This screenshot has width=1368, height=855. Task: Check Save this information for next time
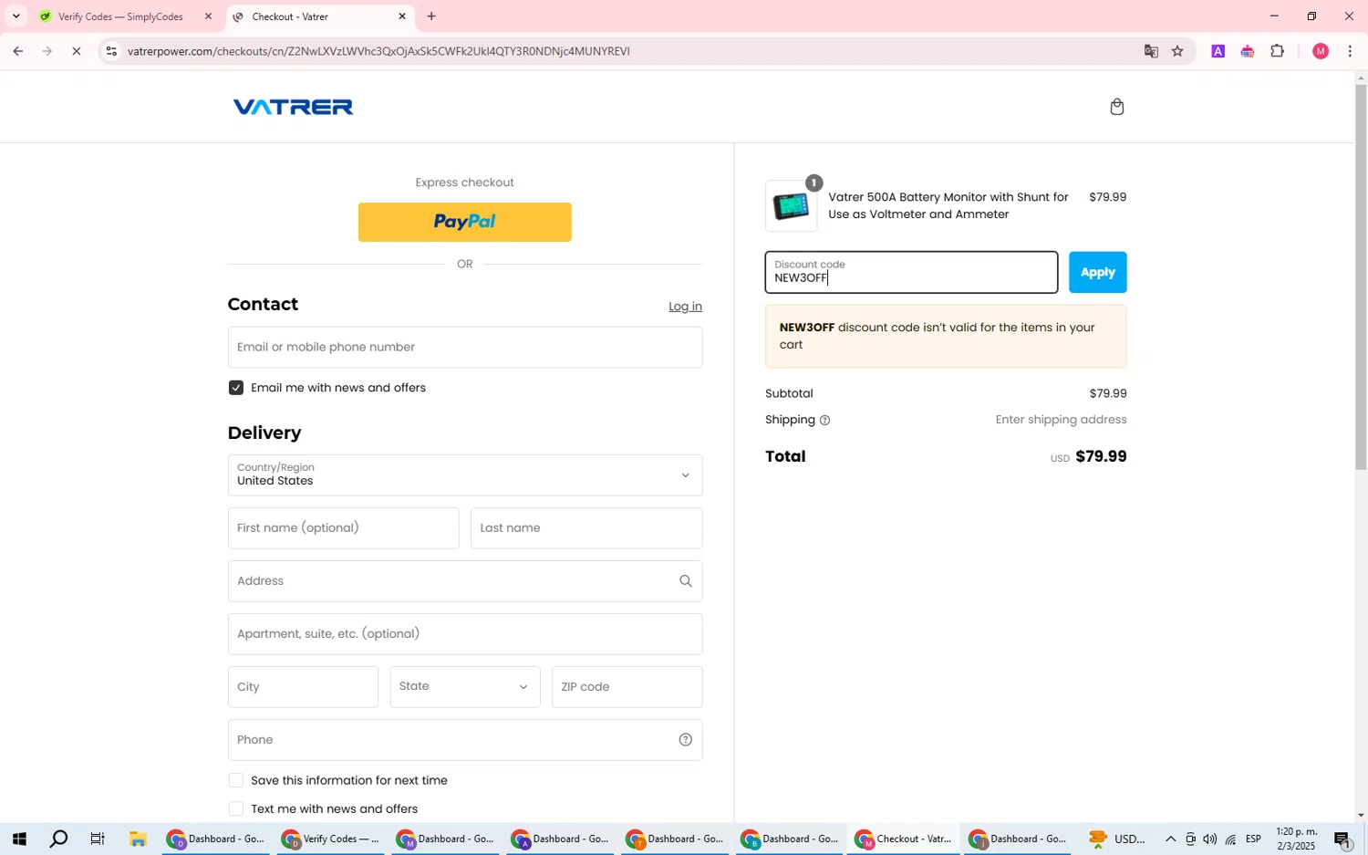pos(236,780)
